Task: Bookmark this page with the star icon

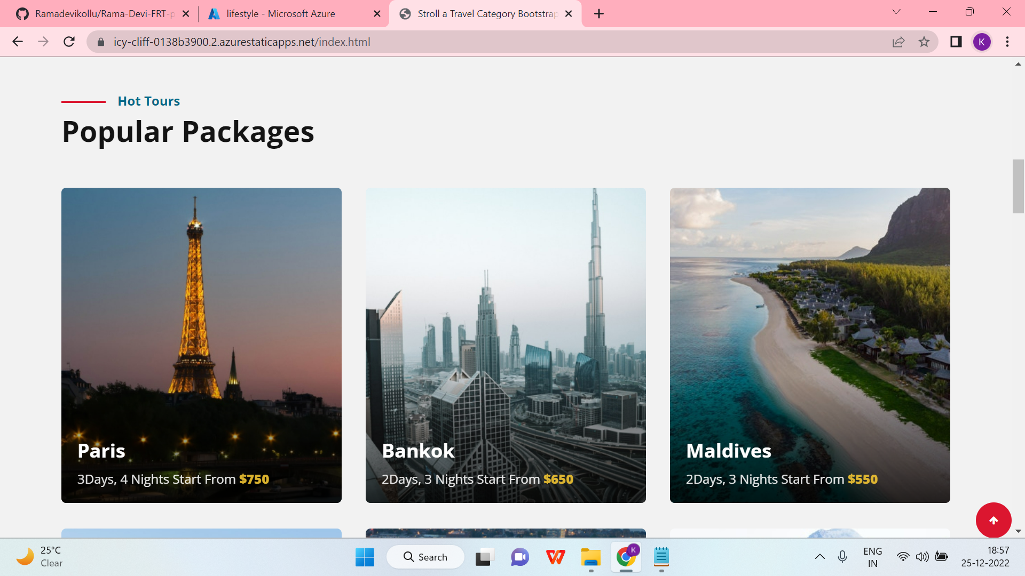Action: tap(924, 42)
